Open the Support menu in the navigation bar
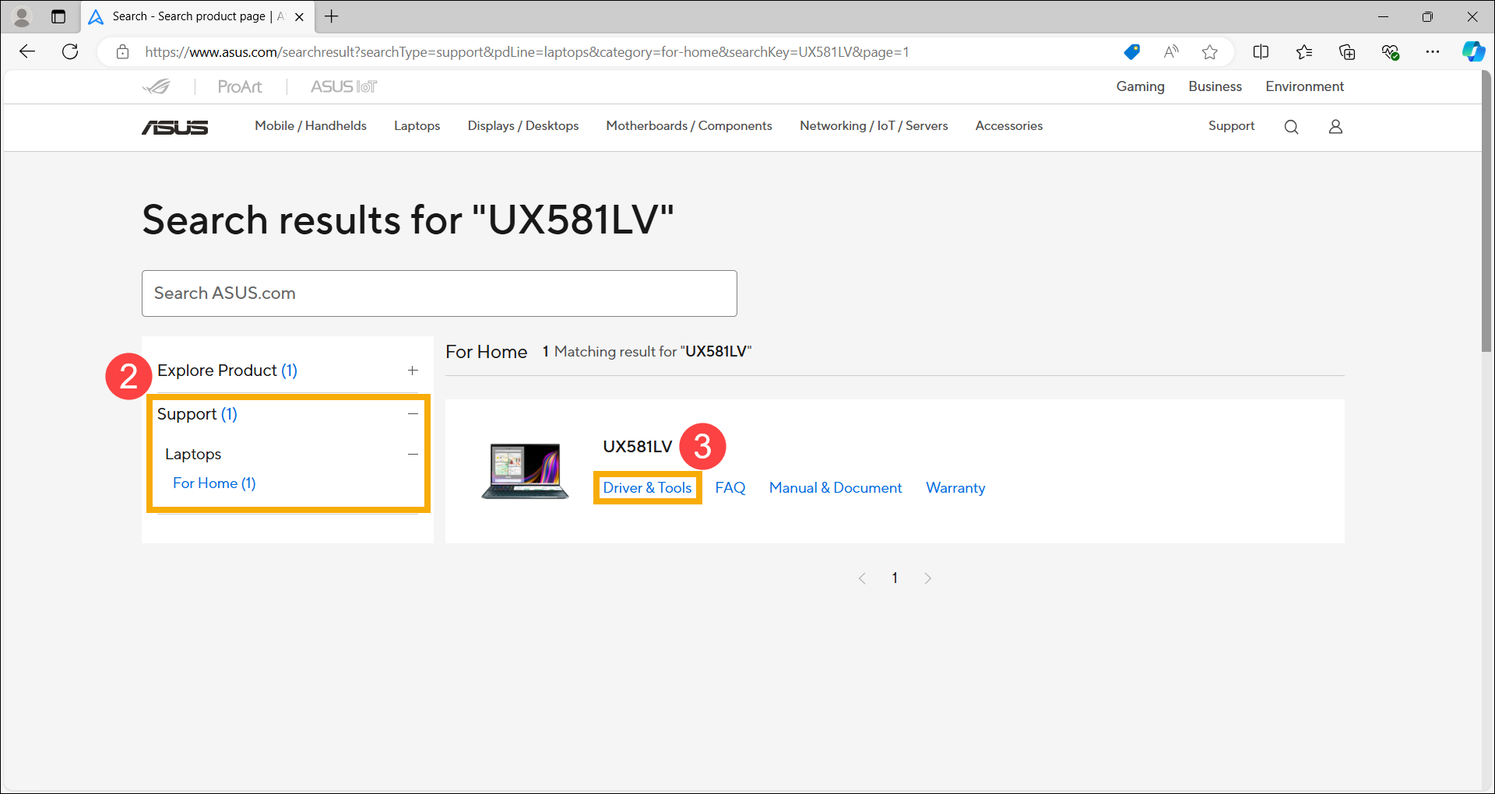The width and height of the screenshot is (1495, 794). (1231, 126)
